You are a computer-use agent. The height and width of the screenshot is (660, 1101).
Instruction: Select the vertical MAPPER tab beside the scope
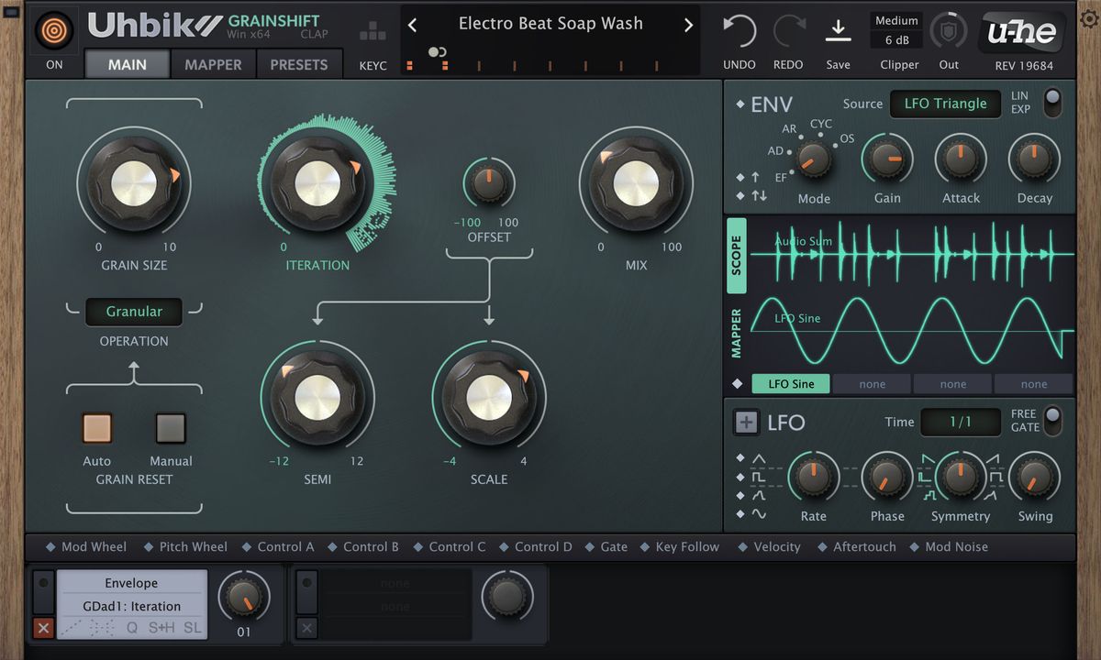coord(736,333)
